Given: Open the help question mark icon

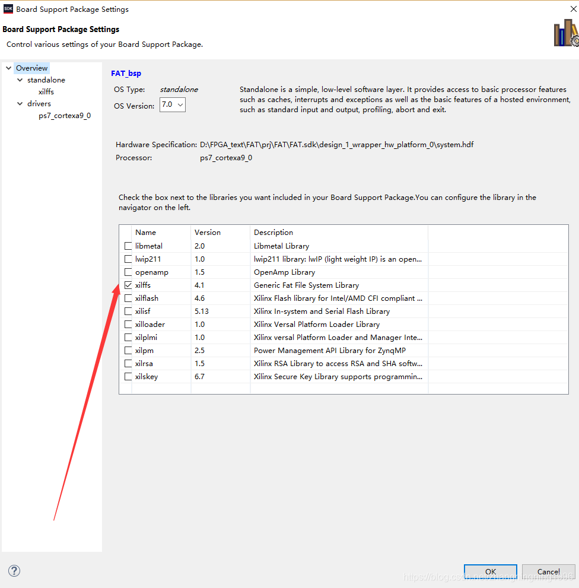Looking at the screenshot, I should click(14, 571).
